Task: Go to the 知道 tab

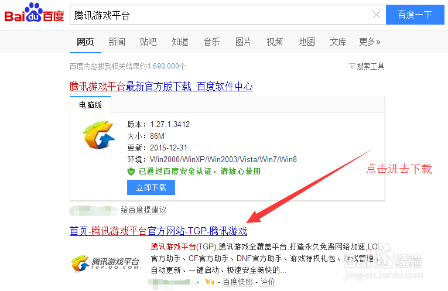Action: pyautogui.click(x=180, y=42)
